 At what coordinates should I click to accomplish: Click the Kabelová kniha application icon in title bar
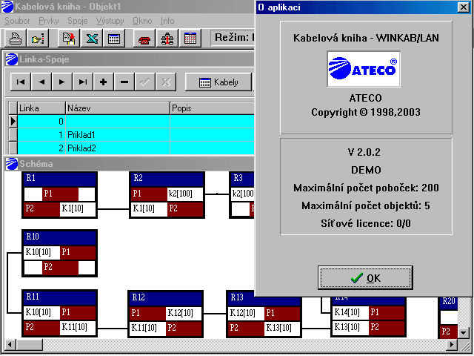pos(7,7)
